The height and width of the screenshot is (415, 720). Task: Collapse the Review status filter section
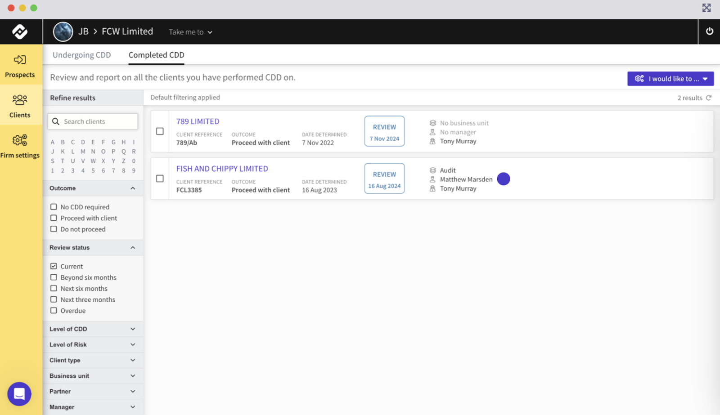coord(133,247)
